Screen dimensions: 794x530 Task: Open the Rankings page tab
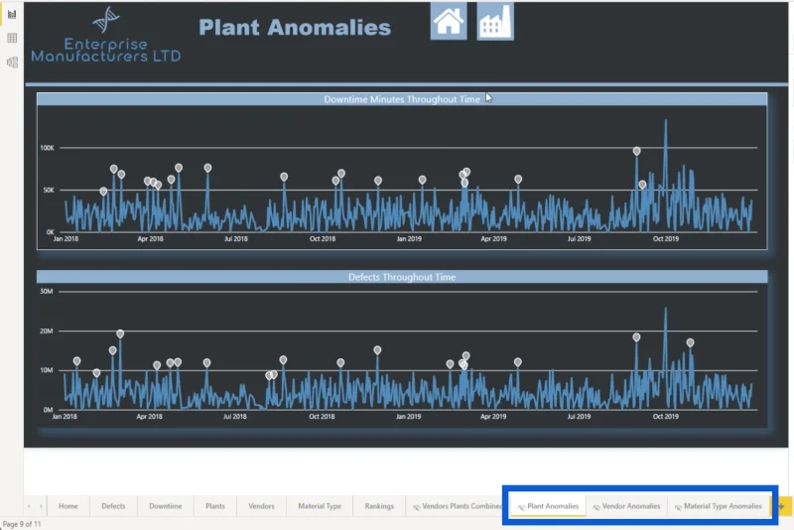379,506
